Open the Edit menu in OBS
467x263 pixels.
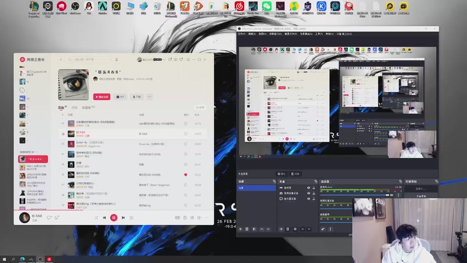click(252, 34)
